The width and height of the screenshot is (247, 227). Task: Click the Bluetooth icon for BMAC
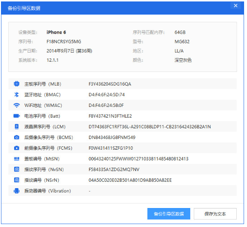pyautogui.click(x=17, y=94)
